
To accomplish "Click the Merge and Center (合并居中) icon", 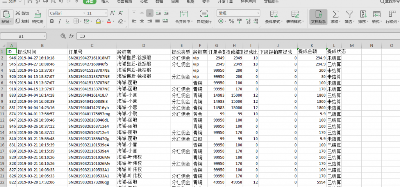I will pyautogui.click(x=184, y=14).
